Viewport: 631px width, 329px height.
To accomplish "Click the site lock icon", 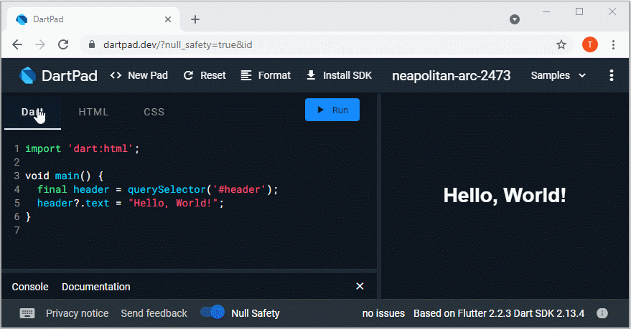I will click(92, 44).
